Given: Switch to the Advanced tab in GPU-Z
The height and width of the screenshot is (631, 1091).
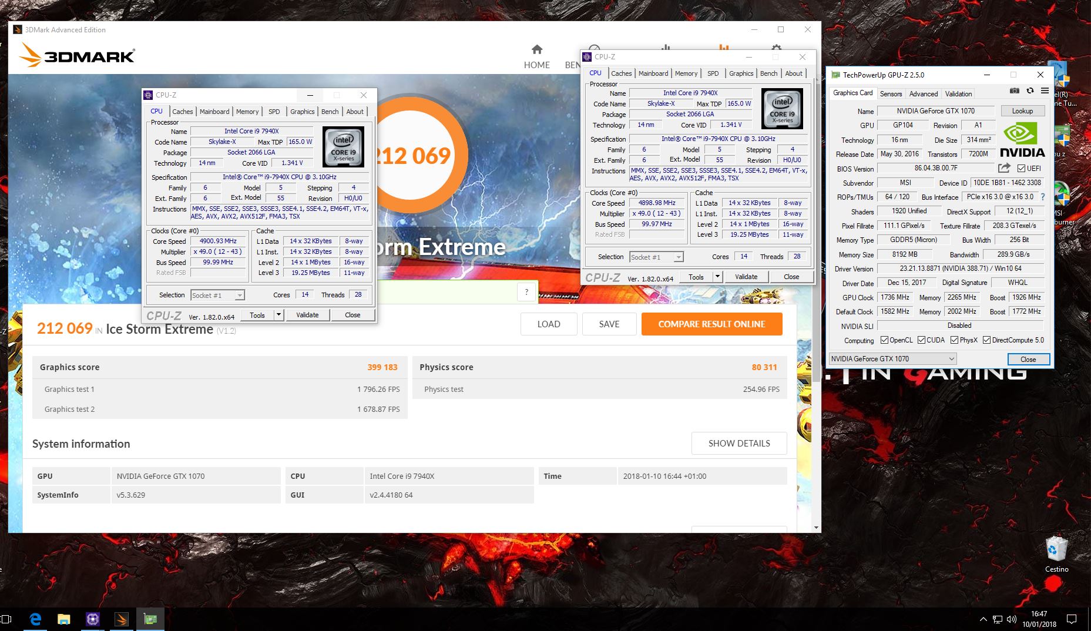Looking at the screenshot, I should click(924, 93).
